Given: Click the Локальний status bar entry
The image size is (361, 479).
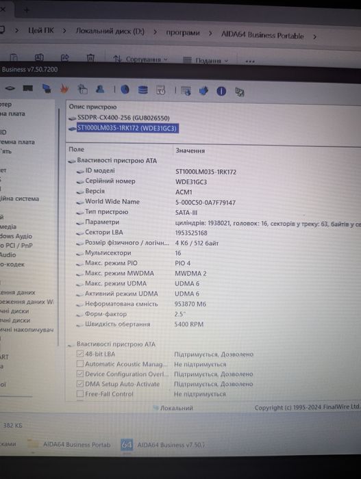Looking at the screenshot, I should (x=173, y=408).
